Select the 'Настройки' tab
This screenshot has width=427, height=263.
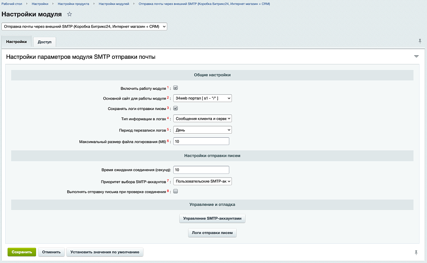point(16,42)
